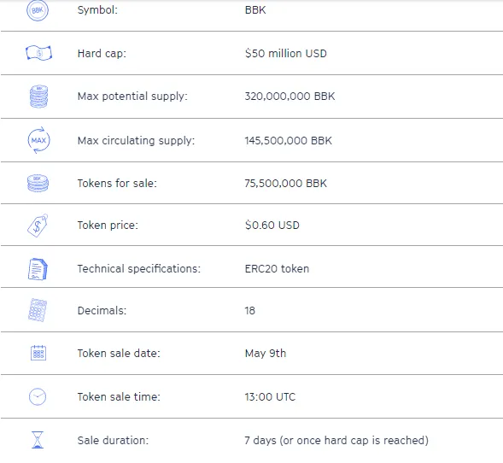Click the 'ERC20 token' specification text
This screenshot has width=503, height=463.
tap(277, 268)
